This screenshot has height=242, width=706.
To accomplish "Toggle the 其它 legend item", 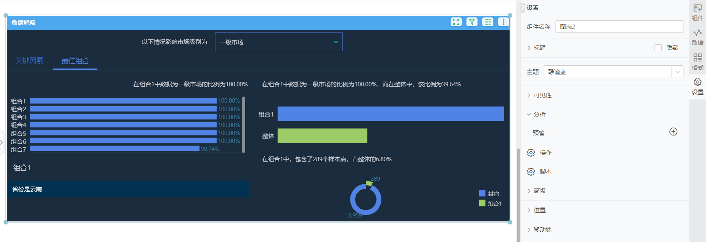I will [x=489, y=194].
